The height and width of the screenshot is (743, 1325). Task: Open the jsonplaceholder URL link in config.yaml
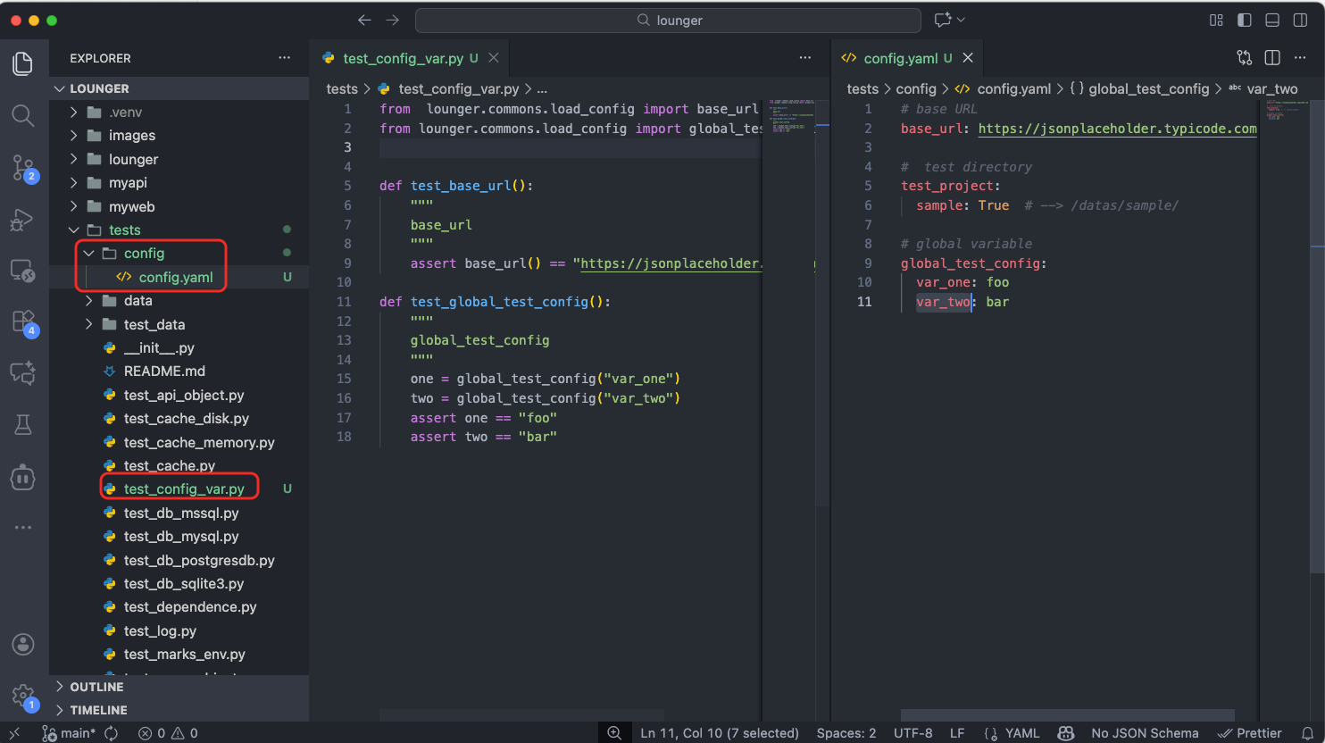(1117, 129)
